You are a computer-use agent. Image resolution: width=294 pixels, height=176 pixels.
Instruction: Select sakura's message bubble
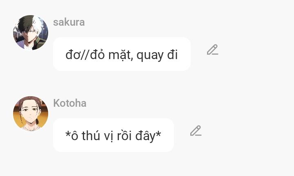tap(122, 54)
